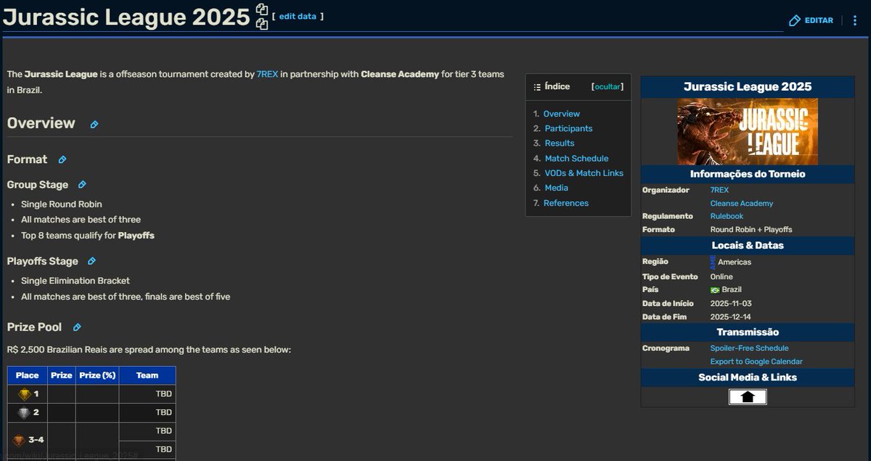871x461 pixels.
Task: Click the Jurassic League banner image
Action: 748,132
